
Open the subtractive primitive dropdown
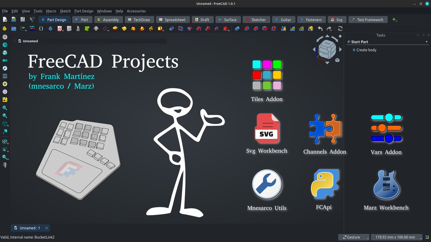pyautogui.click(x=228, y=30)
